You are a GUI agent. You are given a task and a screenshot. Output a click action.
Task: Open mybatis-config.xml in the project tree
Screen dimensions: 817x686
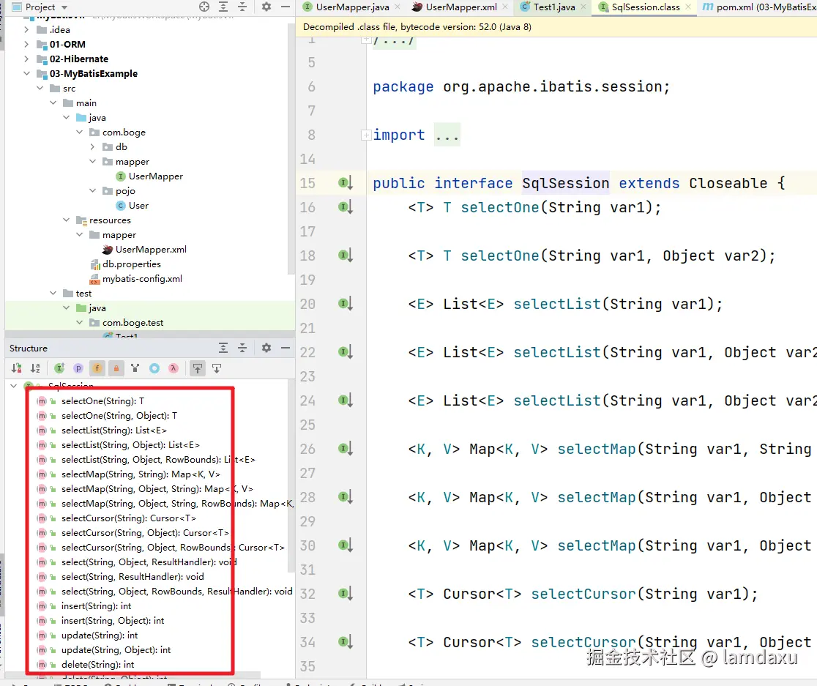pos(142,279)
